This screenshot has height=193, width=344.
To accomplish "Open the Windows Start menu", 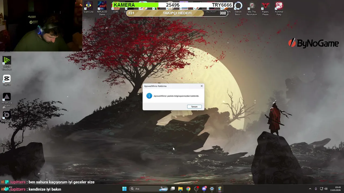I will [x=124, y=189].
